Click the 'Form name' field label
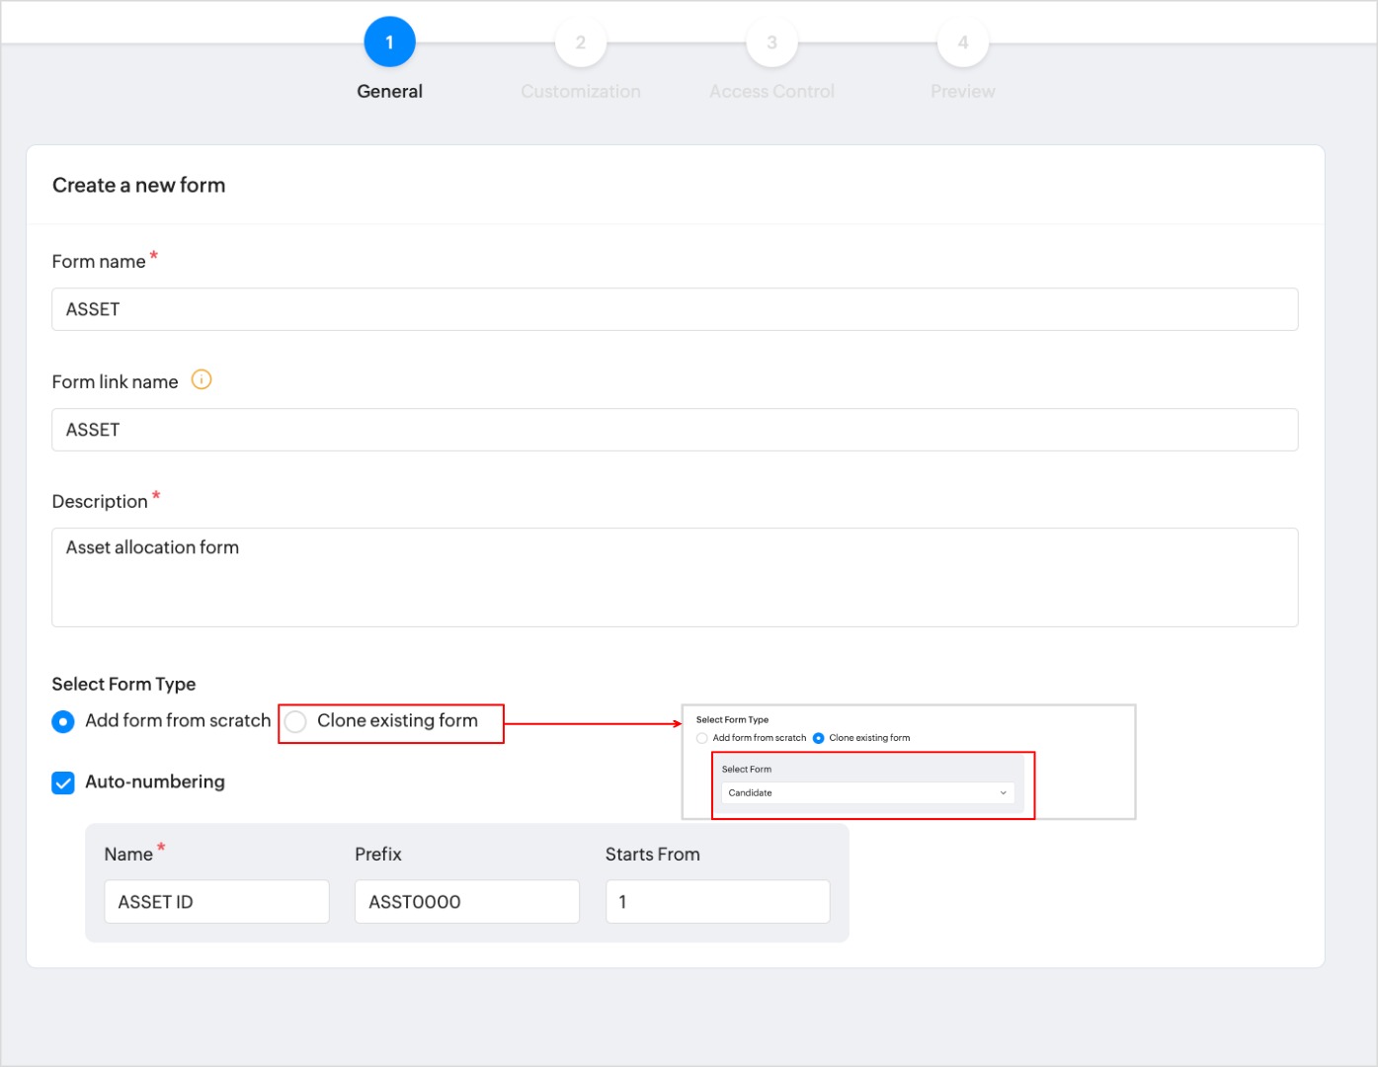This screenshot has height=1067, width=1378. point(99,262)
